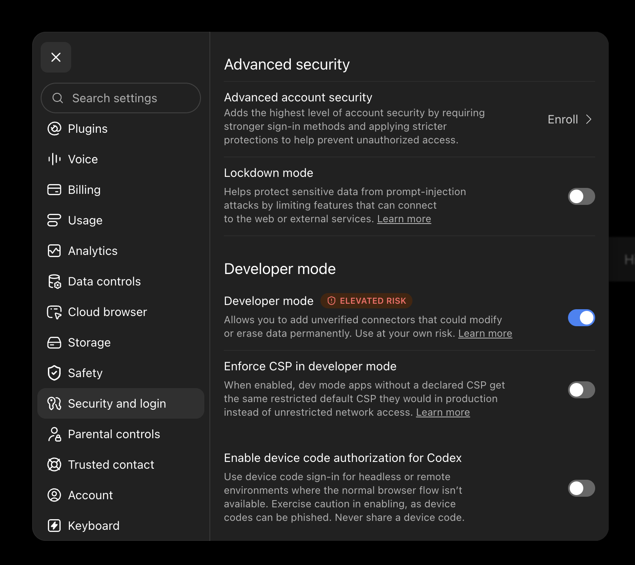The height and width of the screenshot is (565, 635).
Task: Click the Keyboard shortcut icon
Action: [x=54, y=526]
